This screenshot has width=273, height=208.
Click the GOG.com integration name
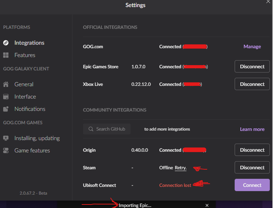pyautogui.click(x=93, y=46)
